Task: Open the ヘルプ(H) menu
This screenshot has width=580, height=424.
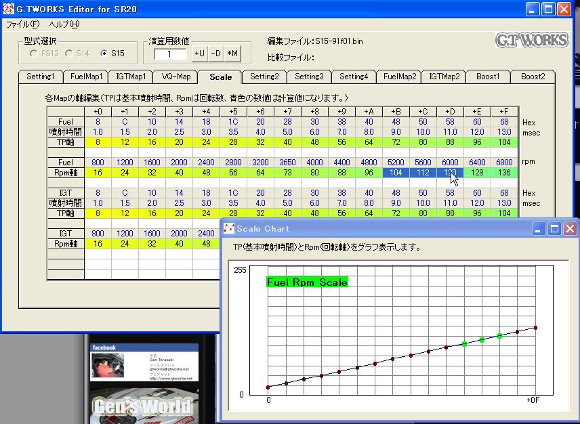Action: pos(64,24)
